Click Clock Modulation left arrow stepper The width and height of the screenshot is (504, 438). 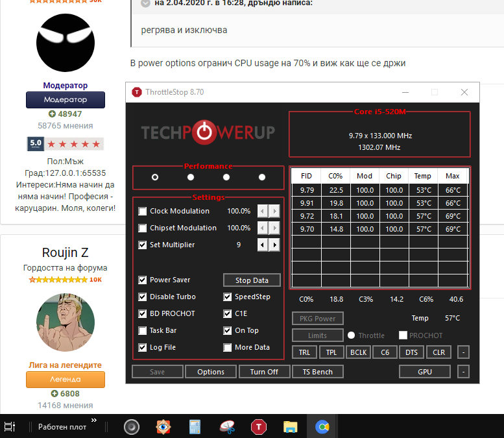point(263,212)
